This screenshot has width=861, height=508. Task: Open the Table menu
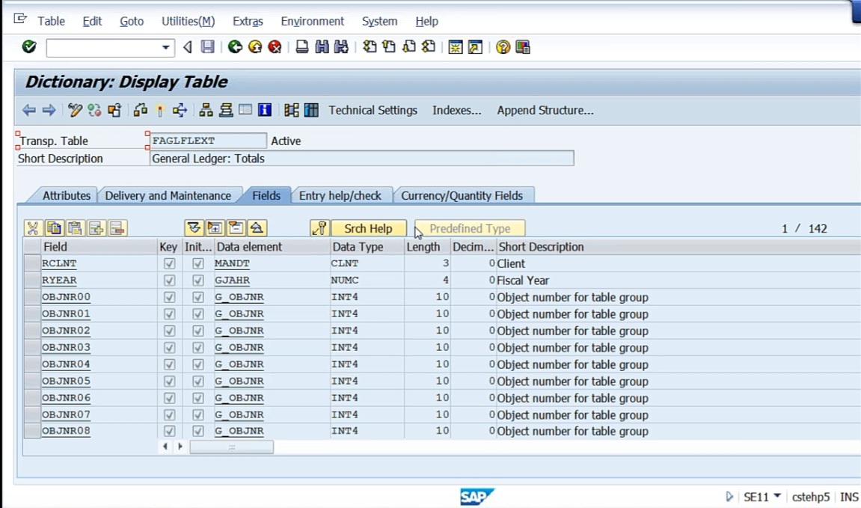click(x=51, y=22)
